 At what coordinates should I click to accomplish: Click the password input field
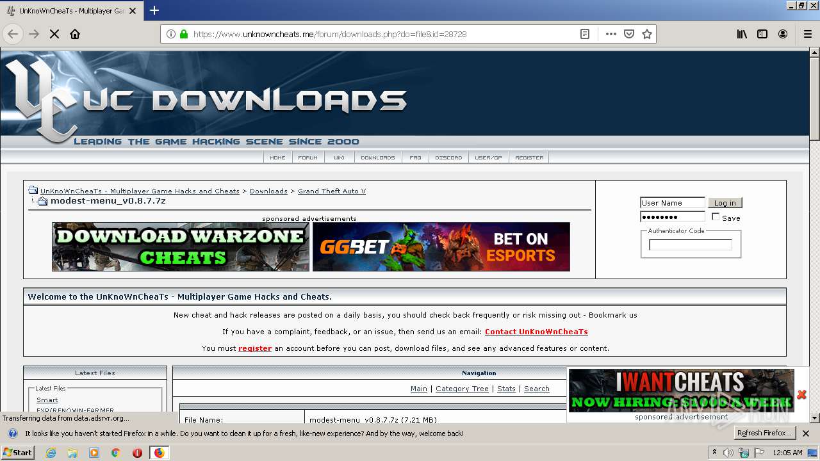pos(673,217)
